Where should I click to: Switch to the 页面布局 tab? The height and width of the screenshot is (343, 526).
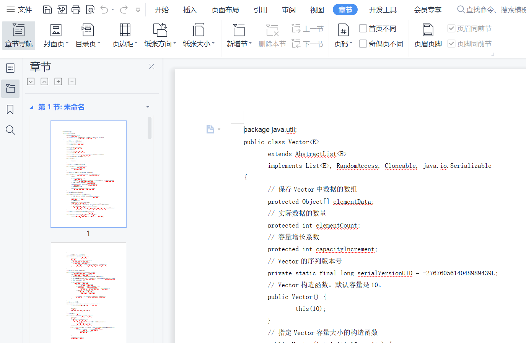[x=225, y=10]
